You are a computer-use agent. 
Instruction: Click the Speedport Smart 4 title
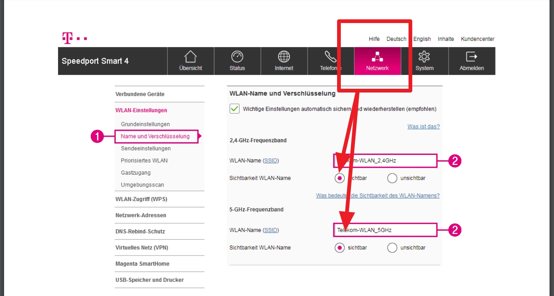pos(95,61)
